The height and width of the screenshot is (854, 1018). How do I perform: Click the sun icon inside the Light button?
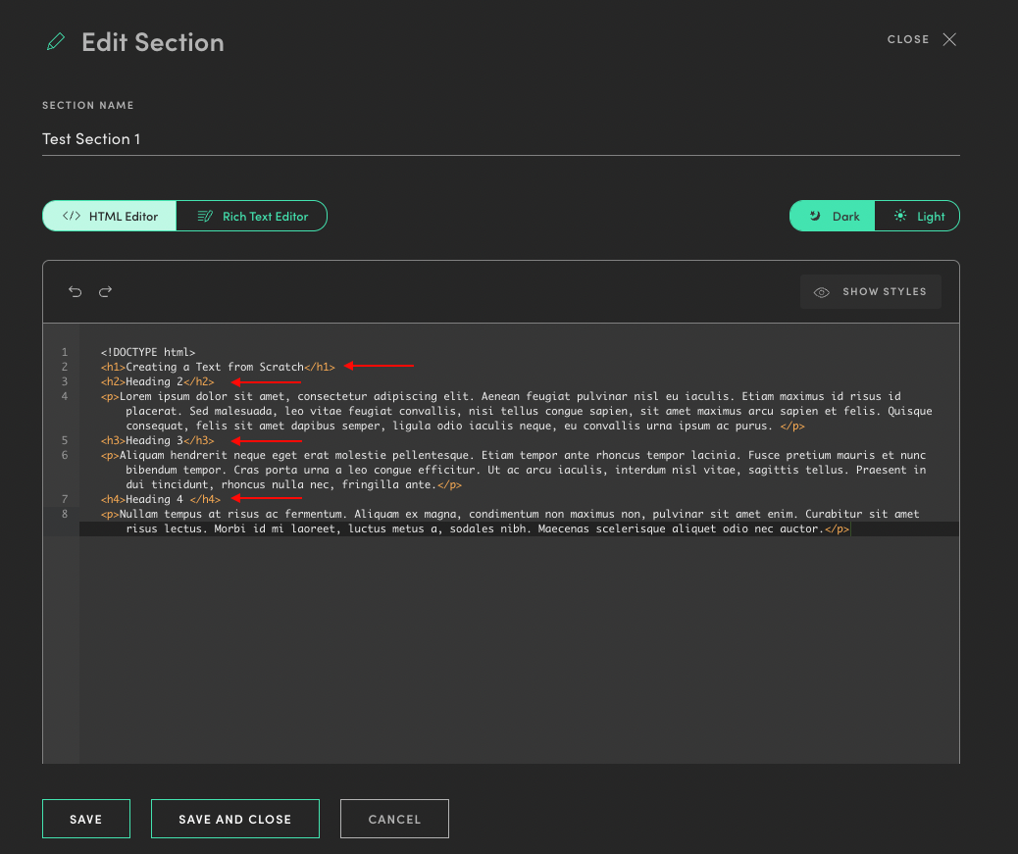pos(899,216)
